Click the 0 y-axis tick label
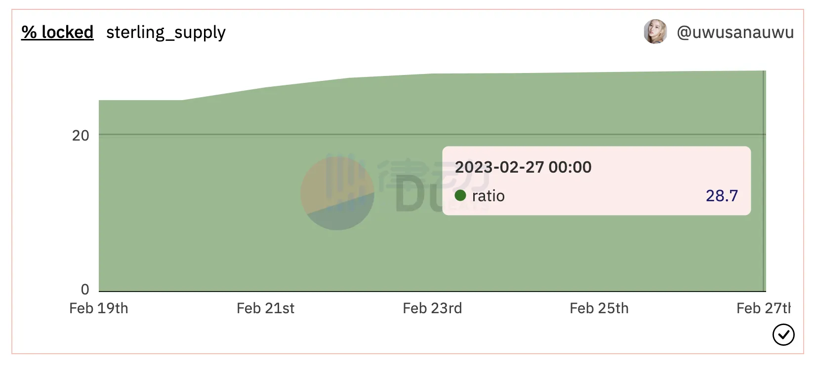Image resolution: width=815 pixels, height=365 pixels. pos(85,289)
